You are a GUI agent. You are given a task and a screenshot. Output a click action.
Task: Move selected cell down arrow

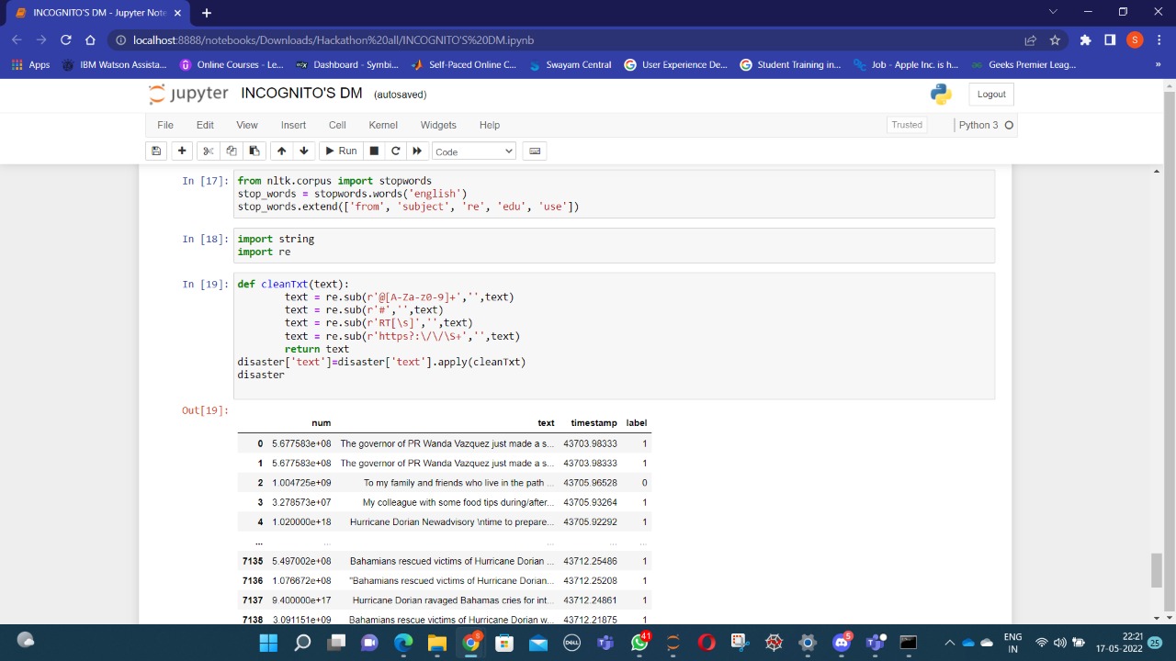[x=304, y=151]
